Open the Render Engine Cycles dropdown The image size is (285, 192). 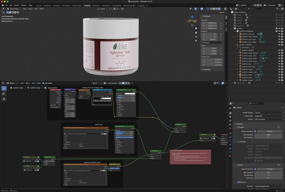point(269,112)
